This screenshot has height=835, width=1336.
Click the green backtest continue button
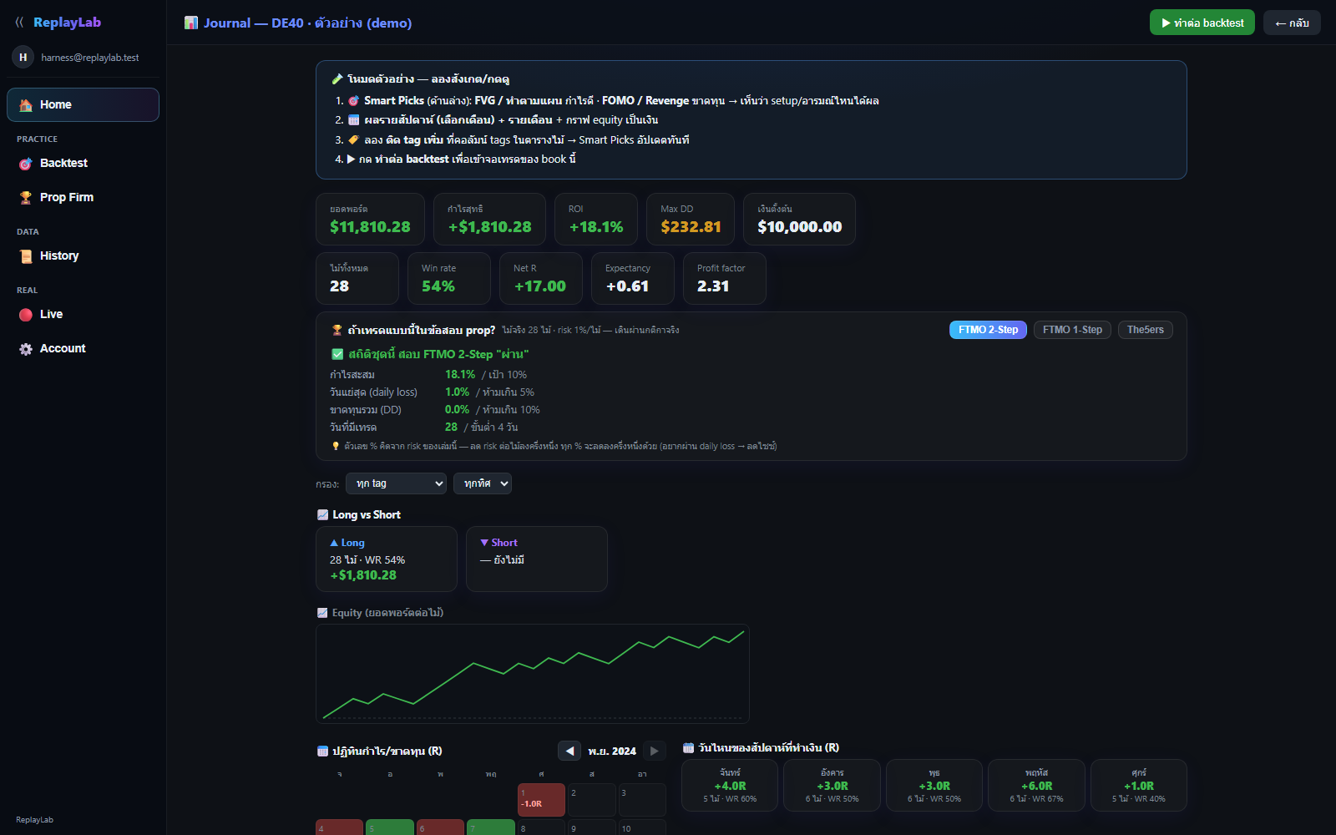coord(1202,23)
